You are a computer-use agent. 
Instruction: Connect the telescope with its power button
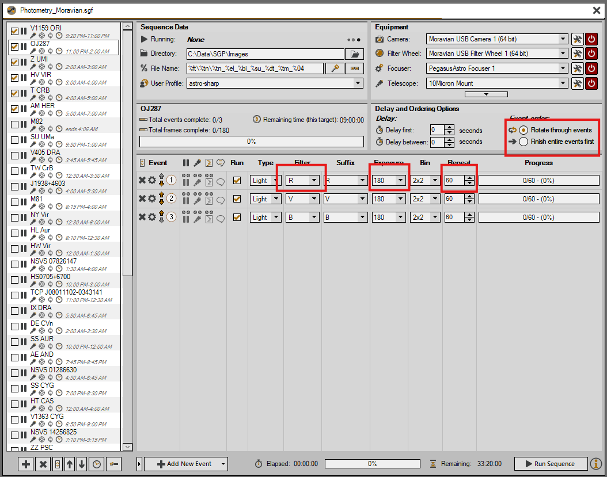[x=591, y=83]
